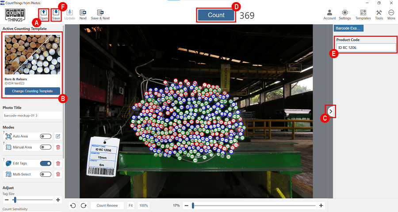Open the Account icon
Screen dimensions: 398x212
[x=329, y=13]
